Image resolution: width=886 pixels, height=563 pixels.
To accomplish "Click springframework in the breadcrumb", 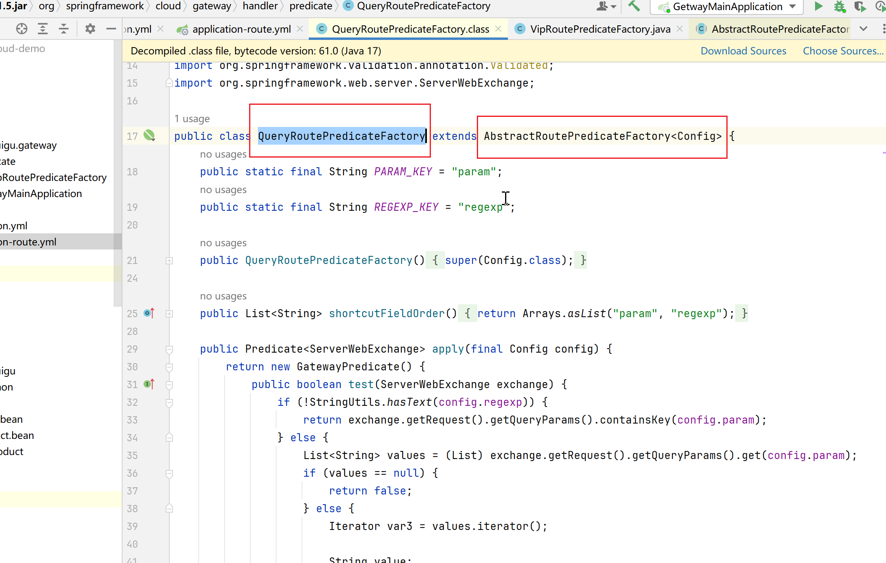I will (105, 6).
